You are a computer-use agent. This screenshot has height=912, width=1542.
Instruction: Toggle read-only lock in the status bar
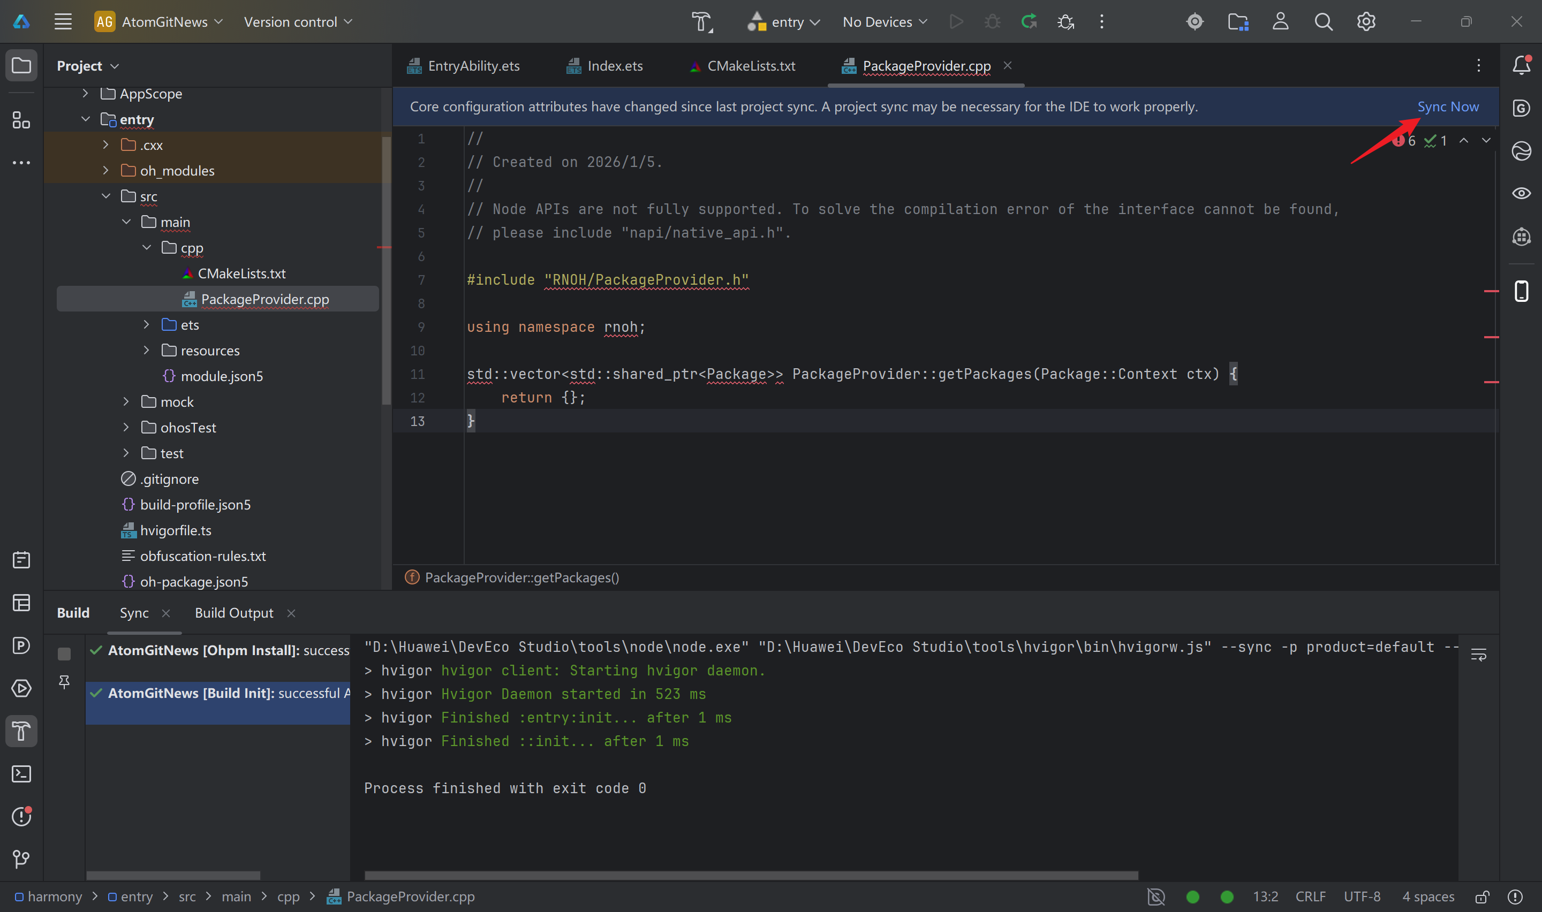(x=1482, y=897)
